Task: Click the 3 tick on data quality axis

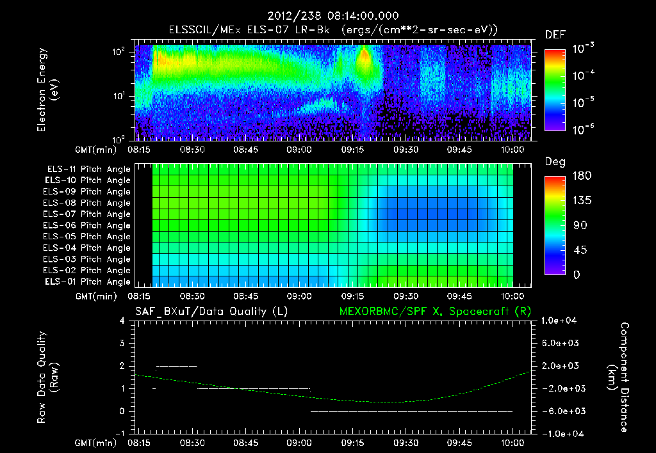Action: pyautogui.click(x=122, y=344)
